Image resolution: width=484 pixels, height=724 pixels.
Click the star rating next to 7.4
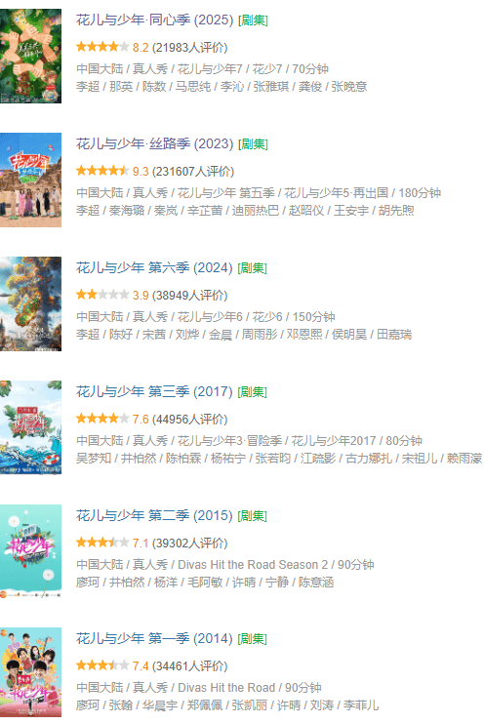coord(102,665)
